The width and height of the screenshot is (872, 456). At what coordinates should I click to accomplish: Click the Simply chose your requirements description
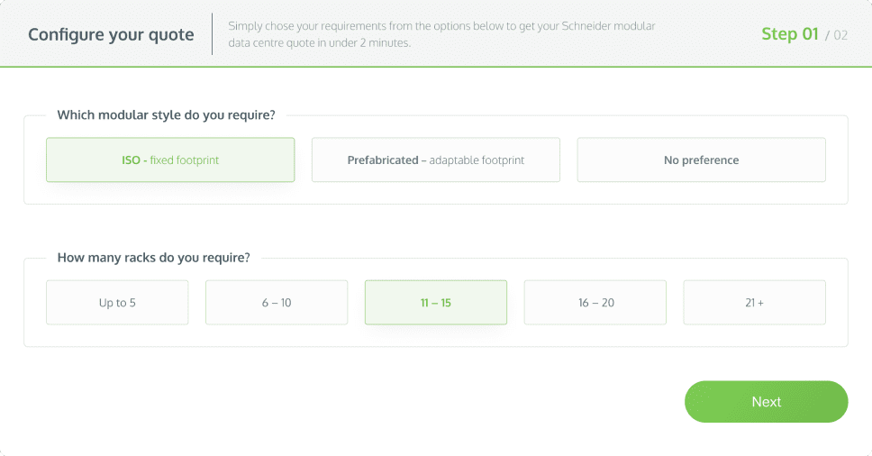tap(441, 34)
